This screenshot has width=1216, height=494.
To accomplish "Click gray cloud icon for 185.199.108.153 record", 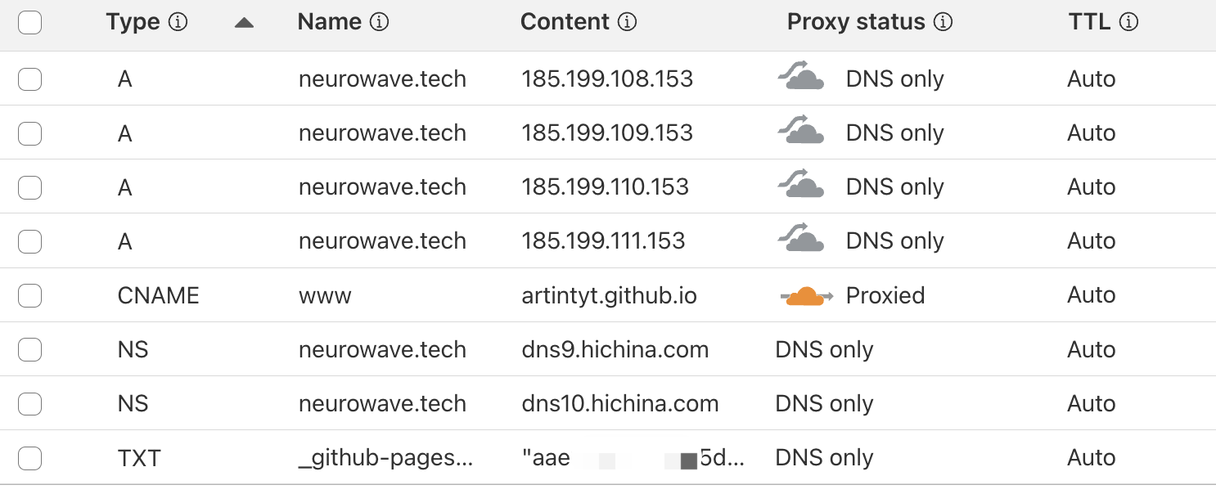I will pos(800,77).
